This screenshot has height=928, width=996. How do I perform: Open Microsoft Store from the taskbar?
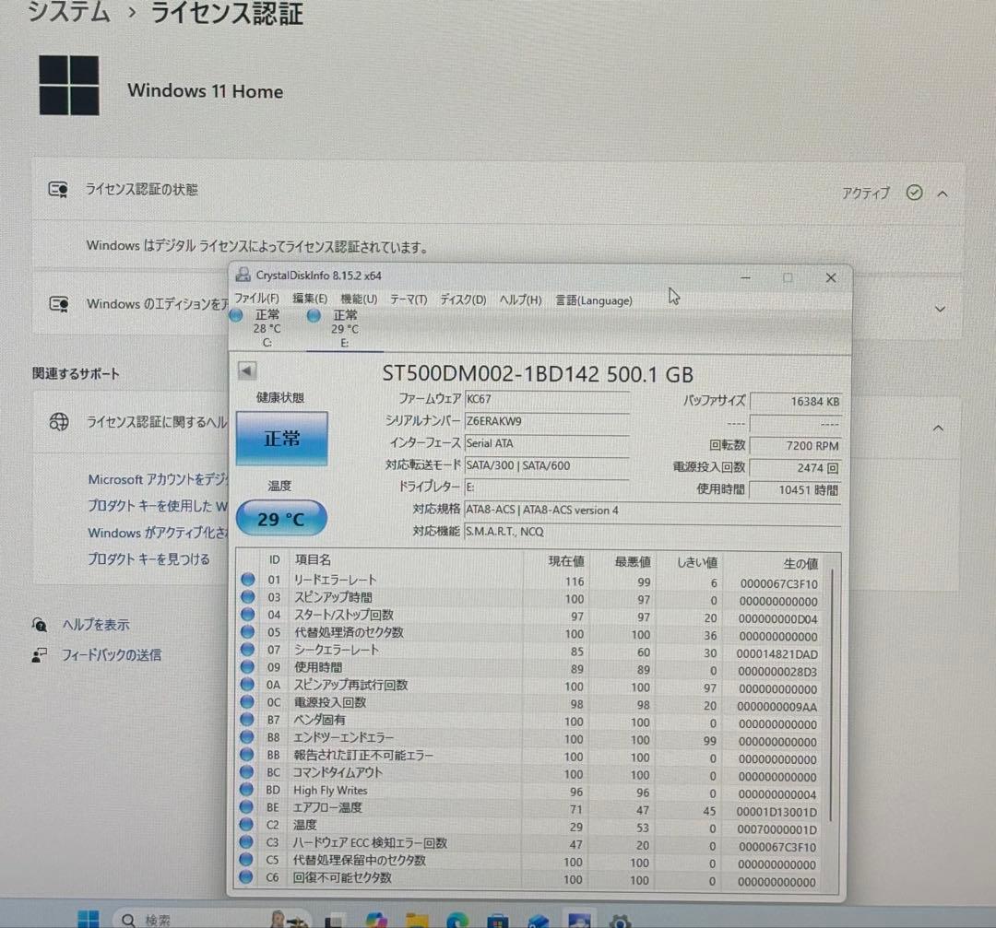[497, 921]
